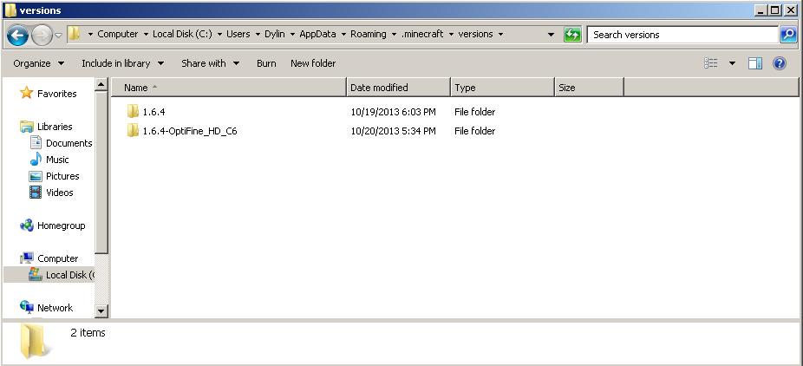
Task: Click the refresh button beside address bar
Action: (572, 35)
